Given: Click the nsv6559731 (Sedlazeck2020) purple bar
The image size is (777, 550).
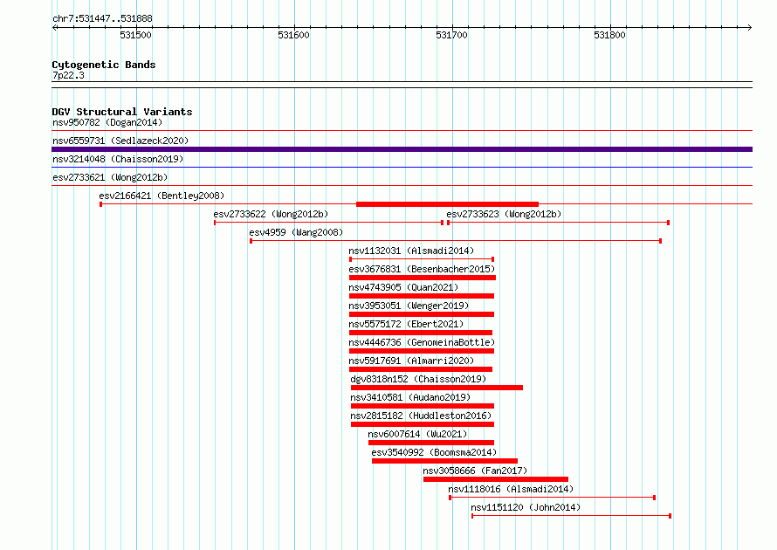Looking at the screenshot, I should tap(402, 149).
